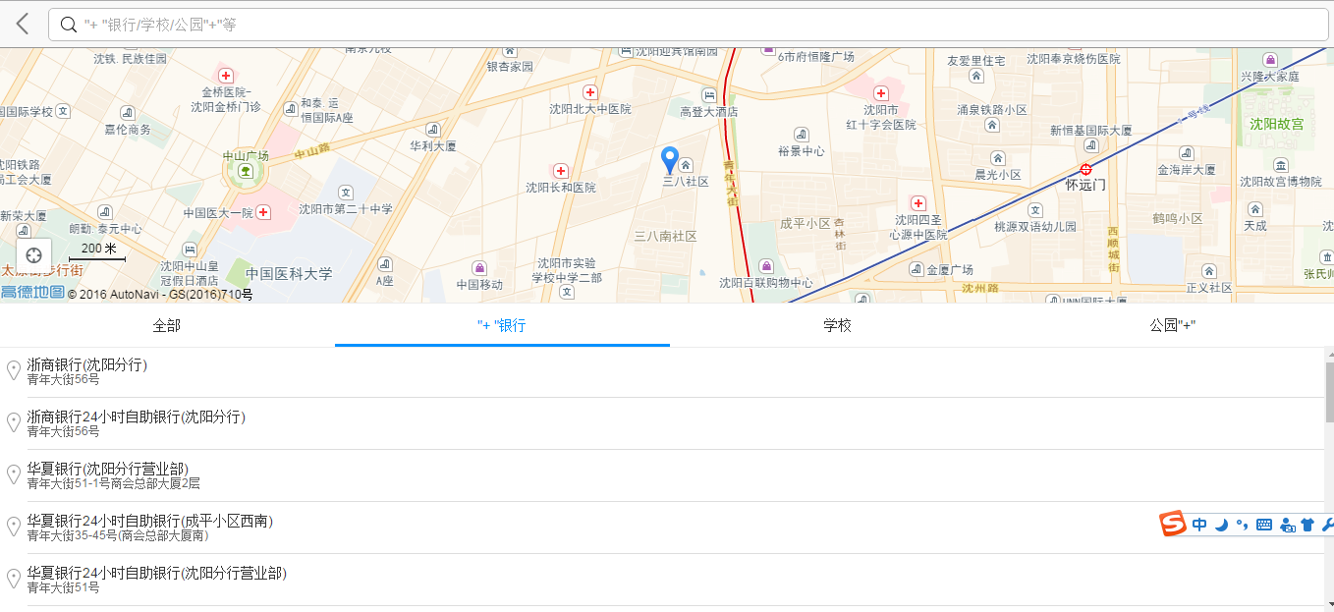Screen dimensions: 1334x612
Task: Click the 成平小区 map label
Action: point(806,223)
